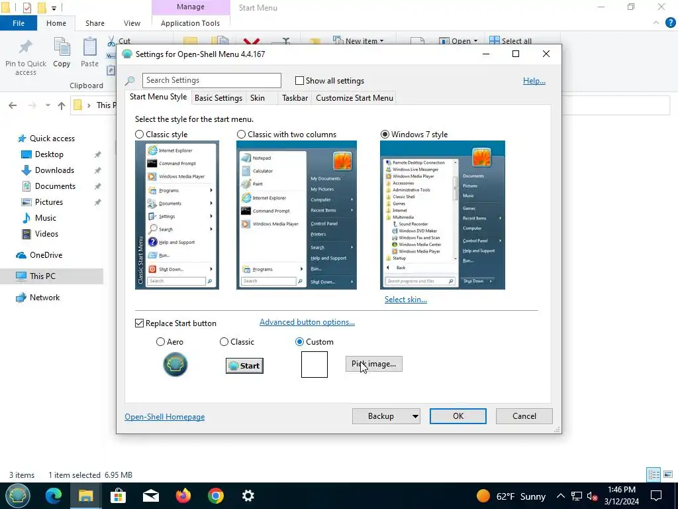678x509 pixels.
Task: Select OneDrive in Explorer sidebar
Action: 46,255
